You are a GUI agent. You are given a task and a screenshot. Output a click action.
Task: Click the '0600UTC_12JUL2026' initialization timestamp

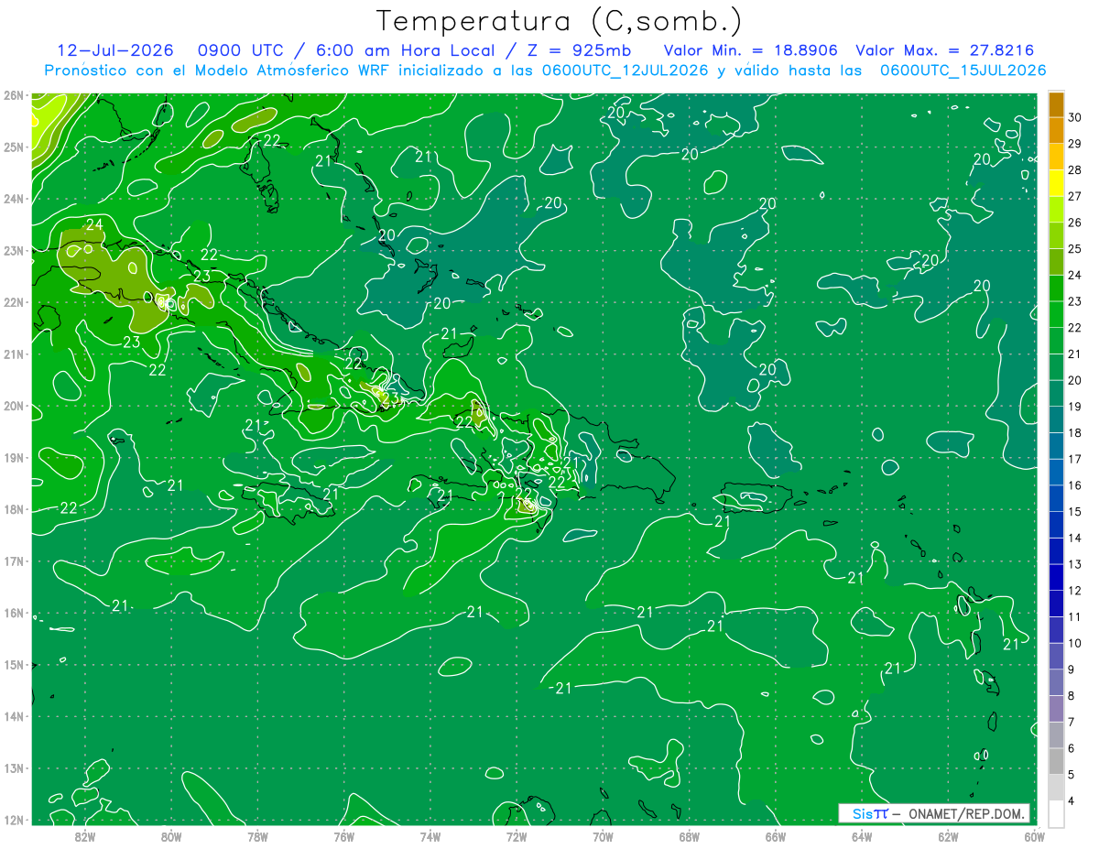point(625,71)
